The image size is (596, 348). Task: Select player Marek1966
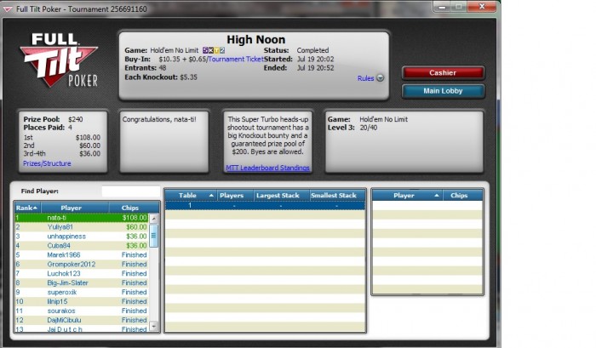tap(82, 255)
